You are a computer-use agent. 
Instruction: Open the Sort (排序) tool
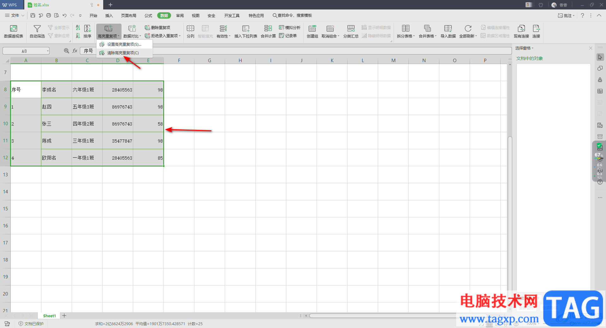87,32
